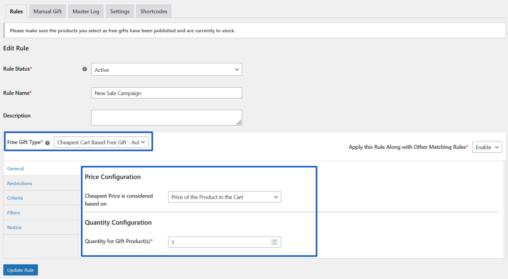508x279 pixels.
Task: Open the Restrictions side section
Action: point(20,183)
